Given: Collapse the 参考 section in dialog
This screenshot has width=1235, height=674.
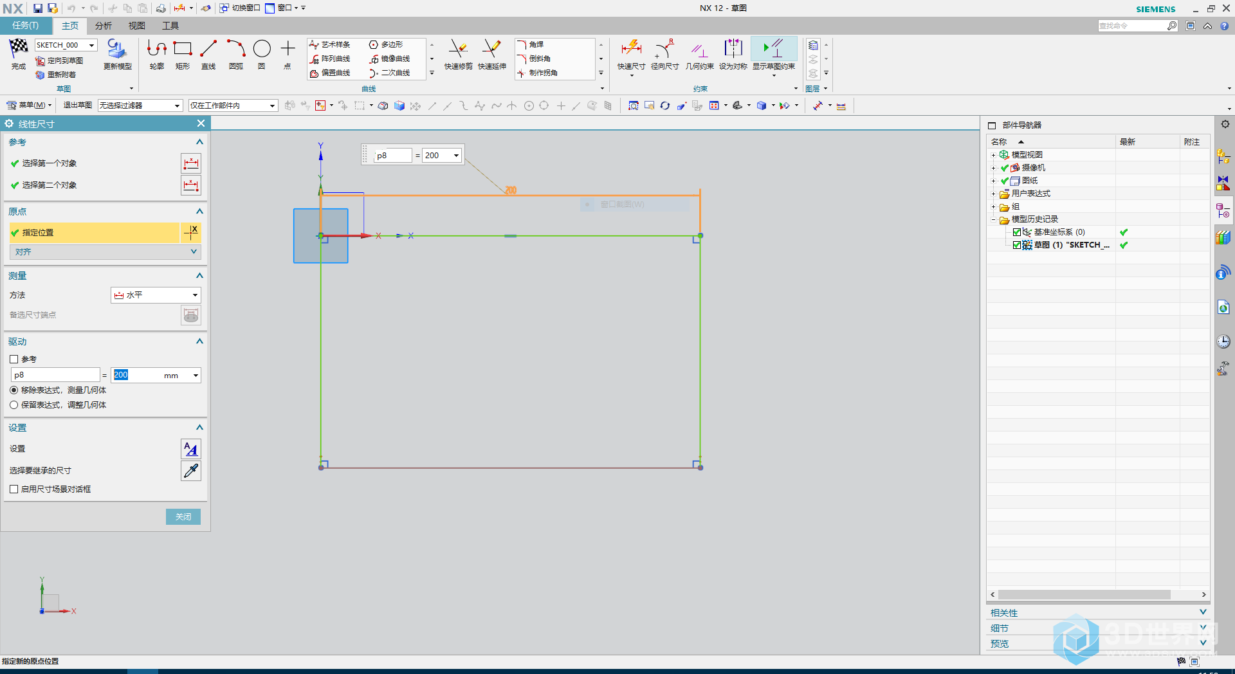Looking at the screenshot, I should click(x=199, y=142).
